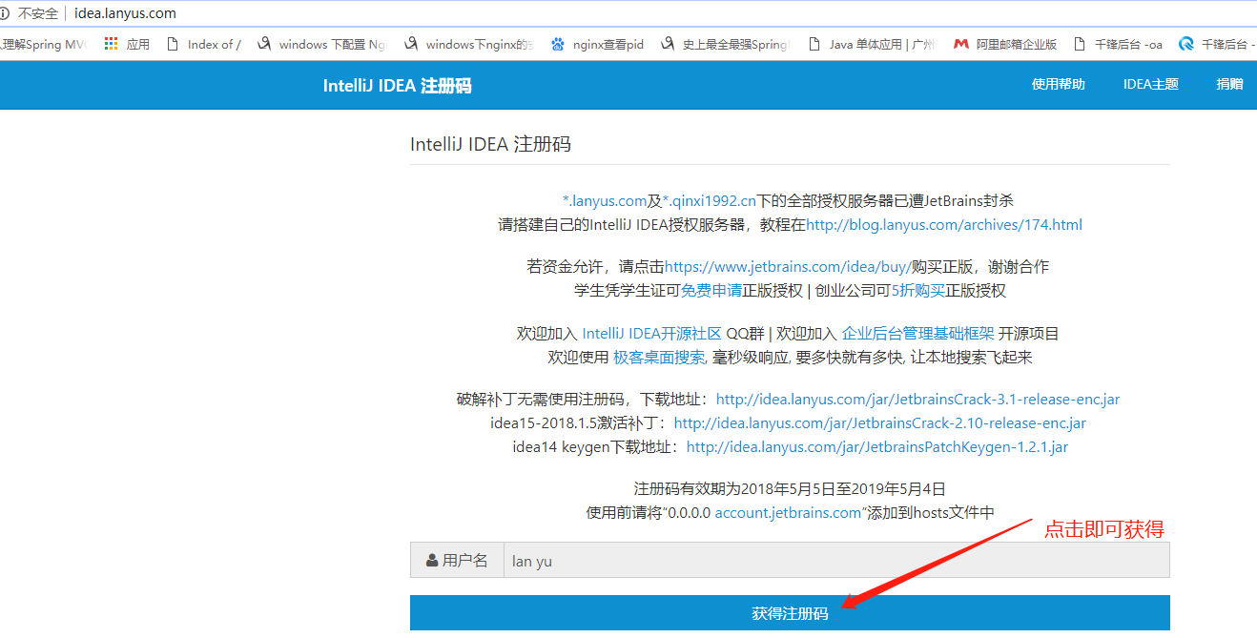This screenshot has height=638, width=1257.
Task: Click the 注册码有效期 validity date text
Action: pos(790,489)
